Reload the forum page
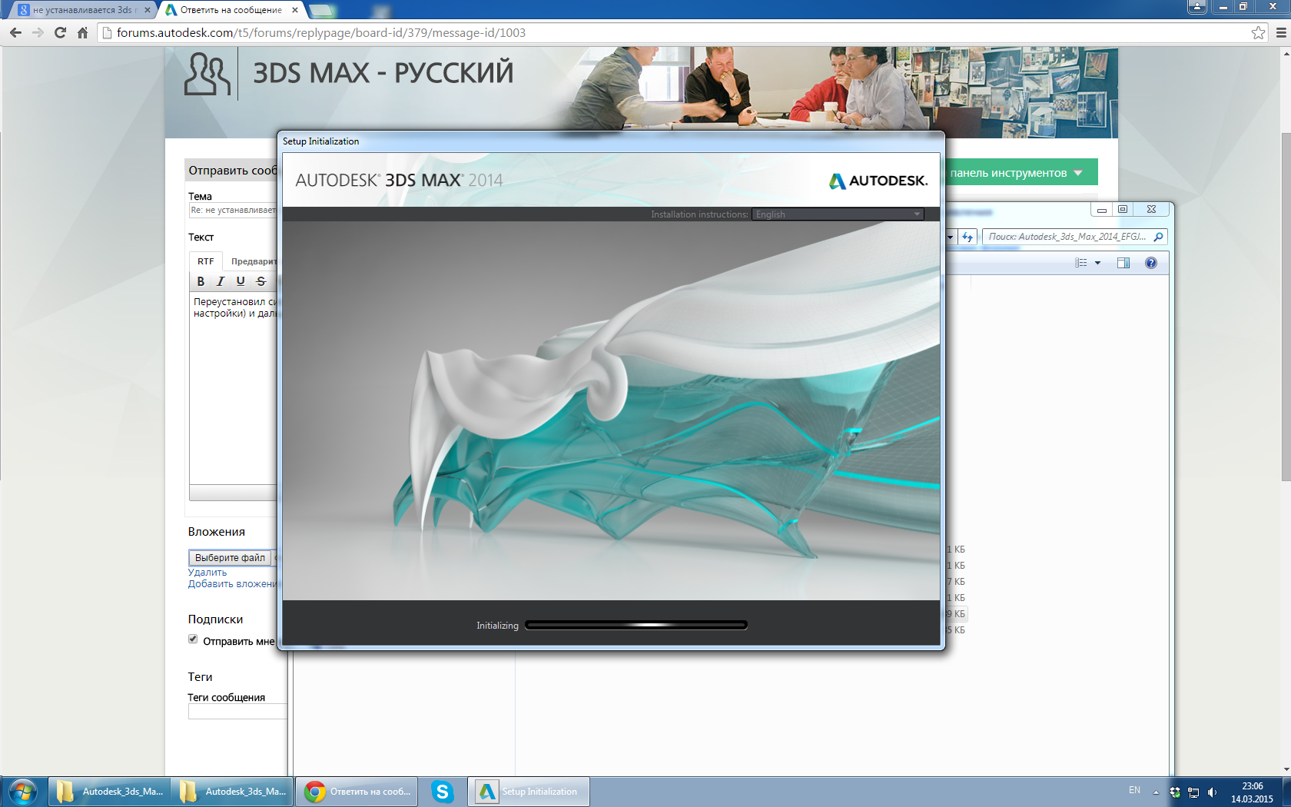Screen dimensions: 1291x807 [60, 32]
